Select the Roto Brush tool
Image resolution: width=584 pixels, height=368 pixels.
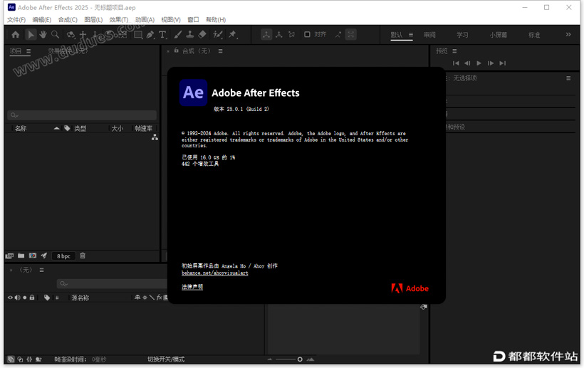point(218,35)
